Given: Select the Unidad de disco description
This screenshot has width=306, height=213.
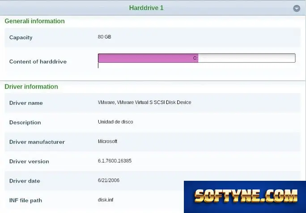Looking at the screenshot, I should (115, 122).
